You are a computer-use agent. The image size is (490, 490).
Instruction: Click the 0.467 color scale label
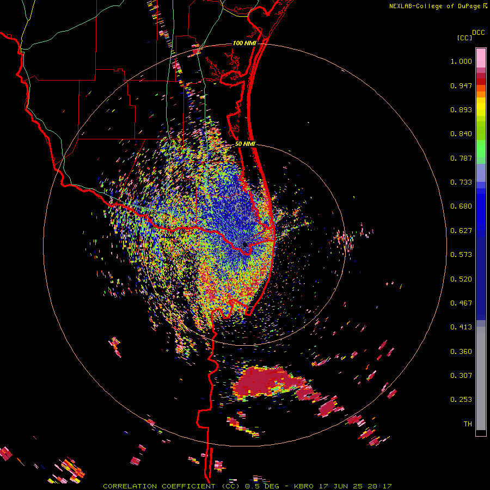tap(461, 303)
